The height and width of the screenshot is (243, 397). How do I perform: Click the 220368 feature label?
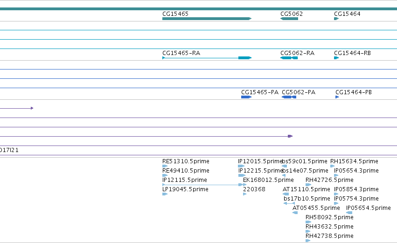pyautogui.click(x=254, y=189)
